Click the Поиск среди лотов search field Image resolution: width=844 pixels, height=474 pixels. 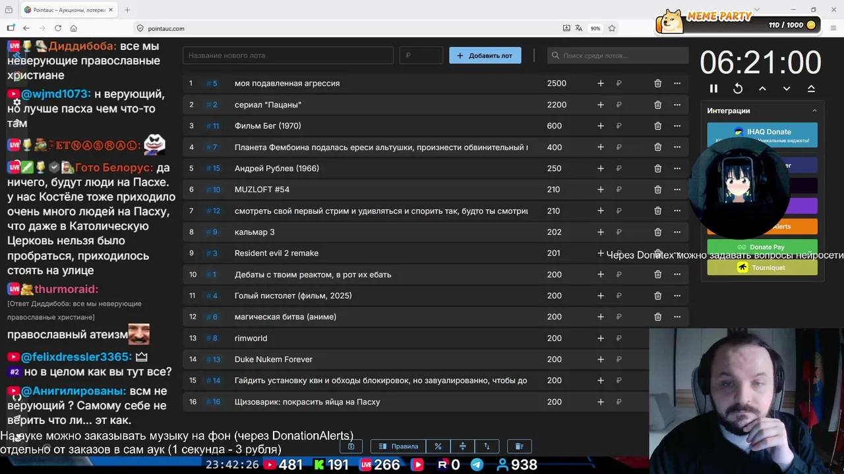coord(618,55)
